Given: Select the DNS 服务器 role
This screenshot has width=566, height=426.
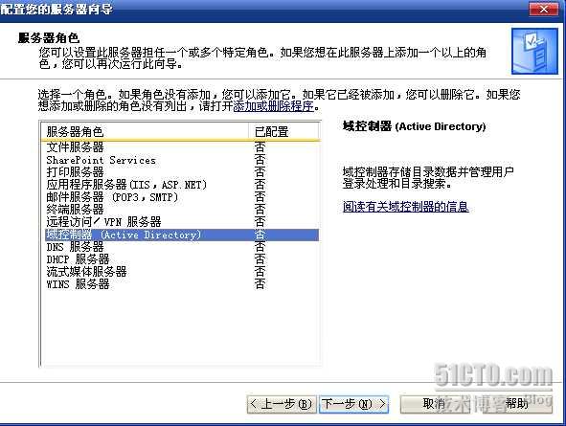Looking at the screenshot, I should tap(182, 247).
